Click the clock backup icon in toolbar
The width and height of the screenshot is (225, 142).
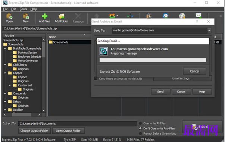click(166, 16)
